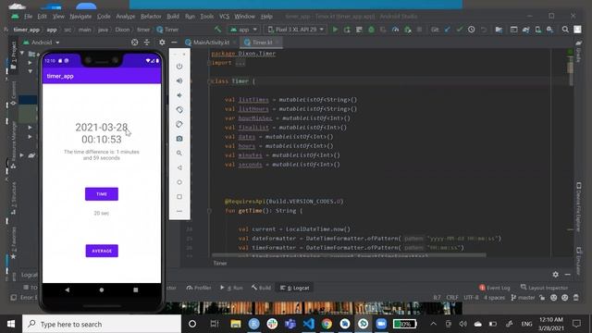The height and width of the screenshot is (333, 592).
Task: Click the collapse all icon in project panel
Action: pos(147,43)
